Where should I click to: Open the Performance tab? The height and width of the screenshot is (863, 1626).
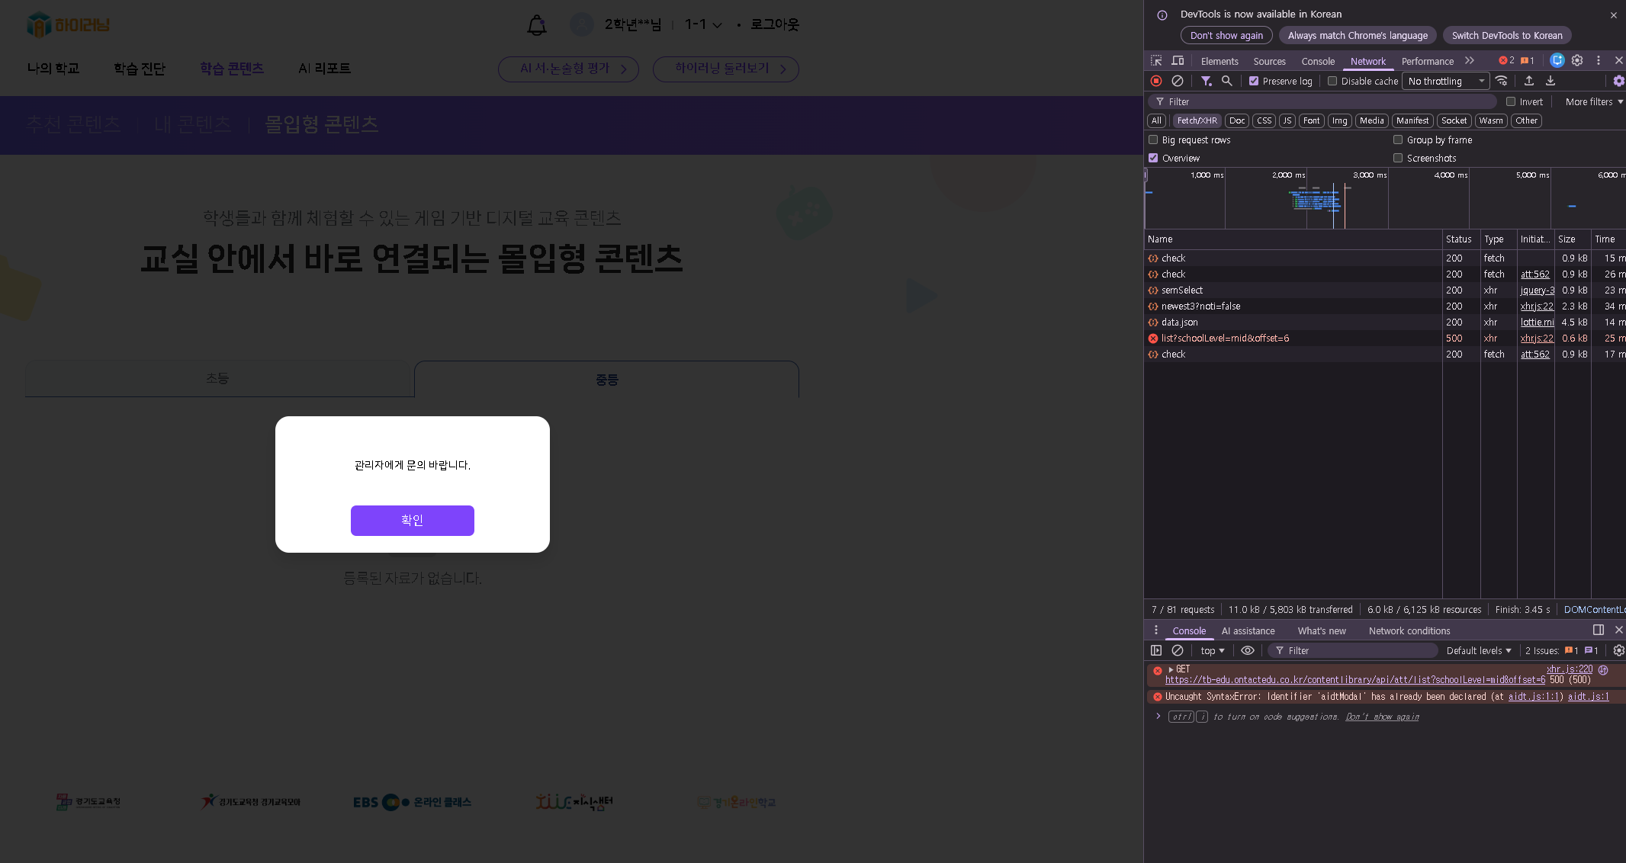(1427, 61)
